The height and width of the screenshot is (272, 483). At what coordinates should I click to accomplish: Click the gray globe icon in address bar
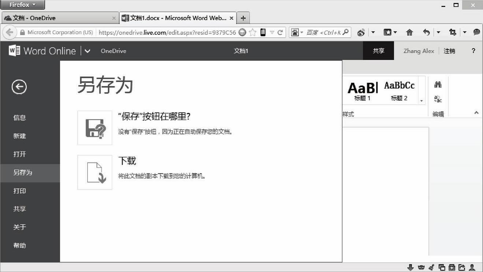click(242, 32)
